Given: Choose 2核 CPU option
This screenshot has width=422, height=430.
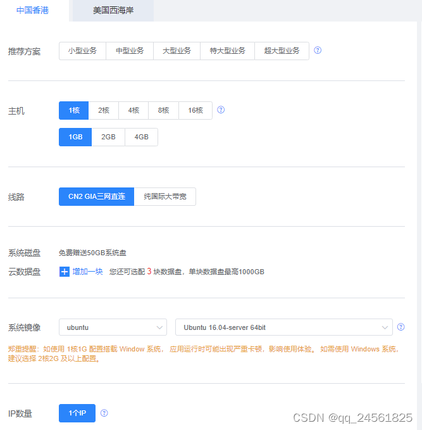Looking at the screenshot, I should pos(104,110).
